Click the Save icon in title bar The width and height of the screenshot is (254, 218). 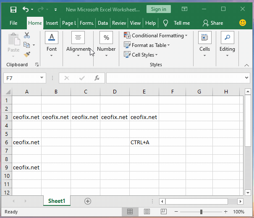(13, 10)
